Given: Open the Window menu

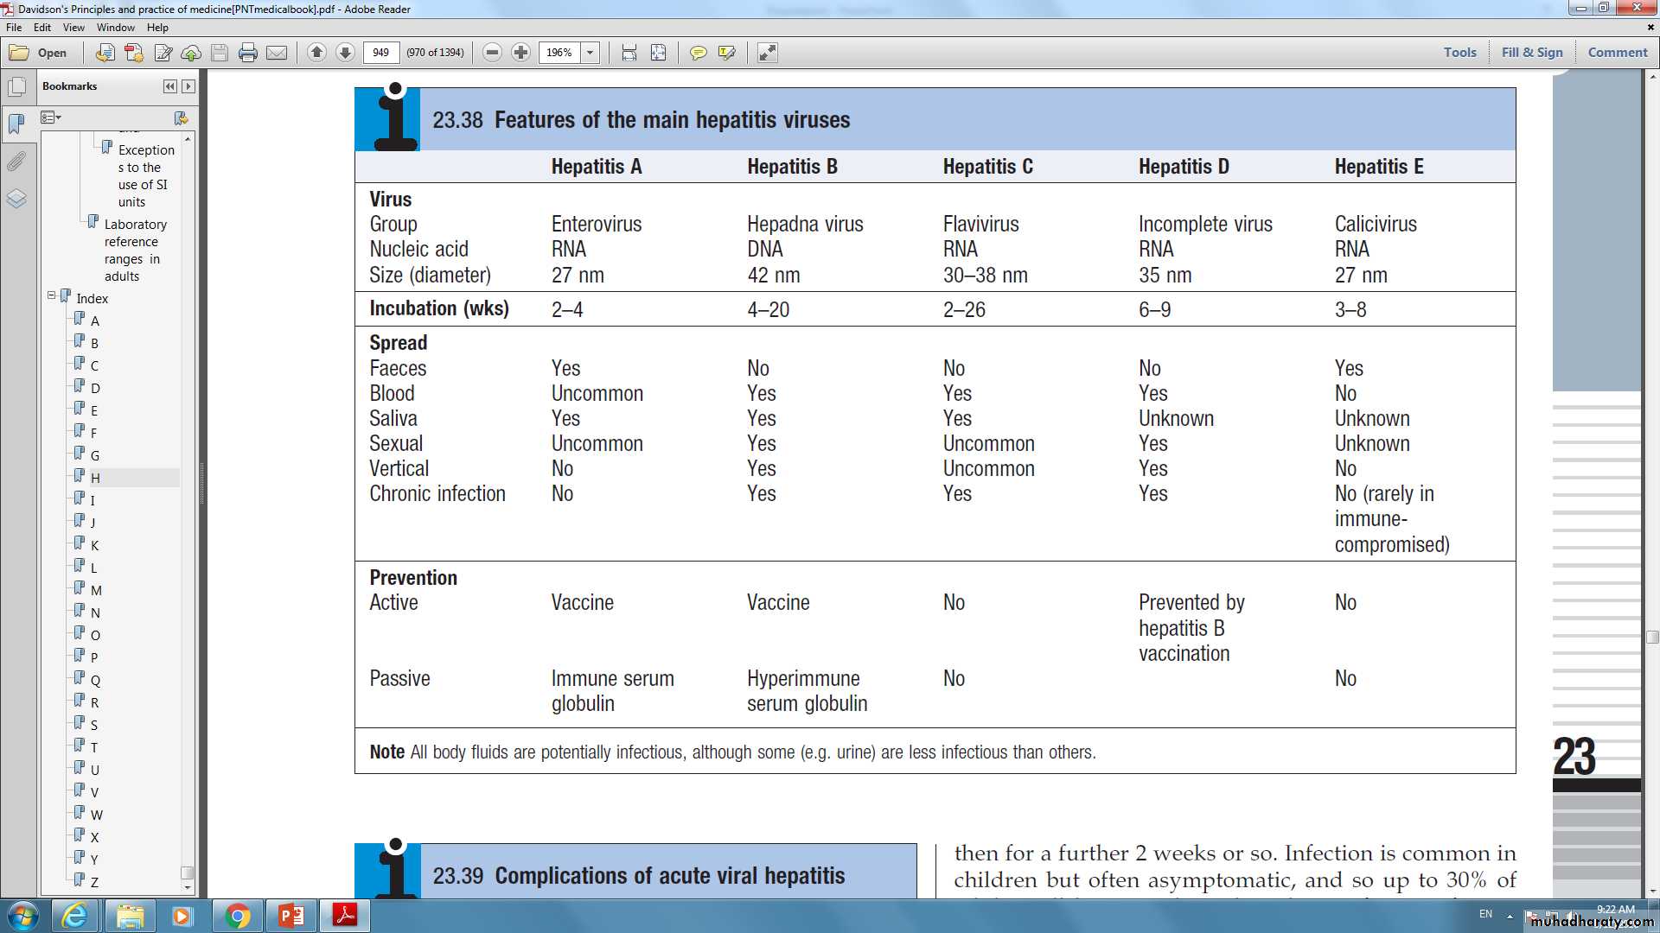Looking at the screenshot, I should (115, 28).
